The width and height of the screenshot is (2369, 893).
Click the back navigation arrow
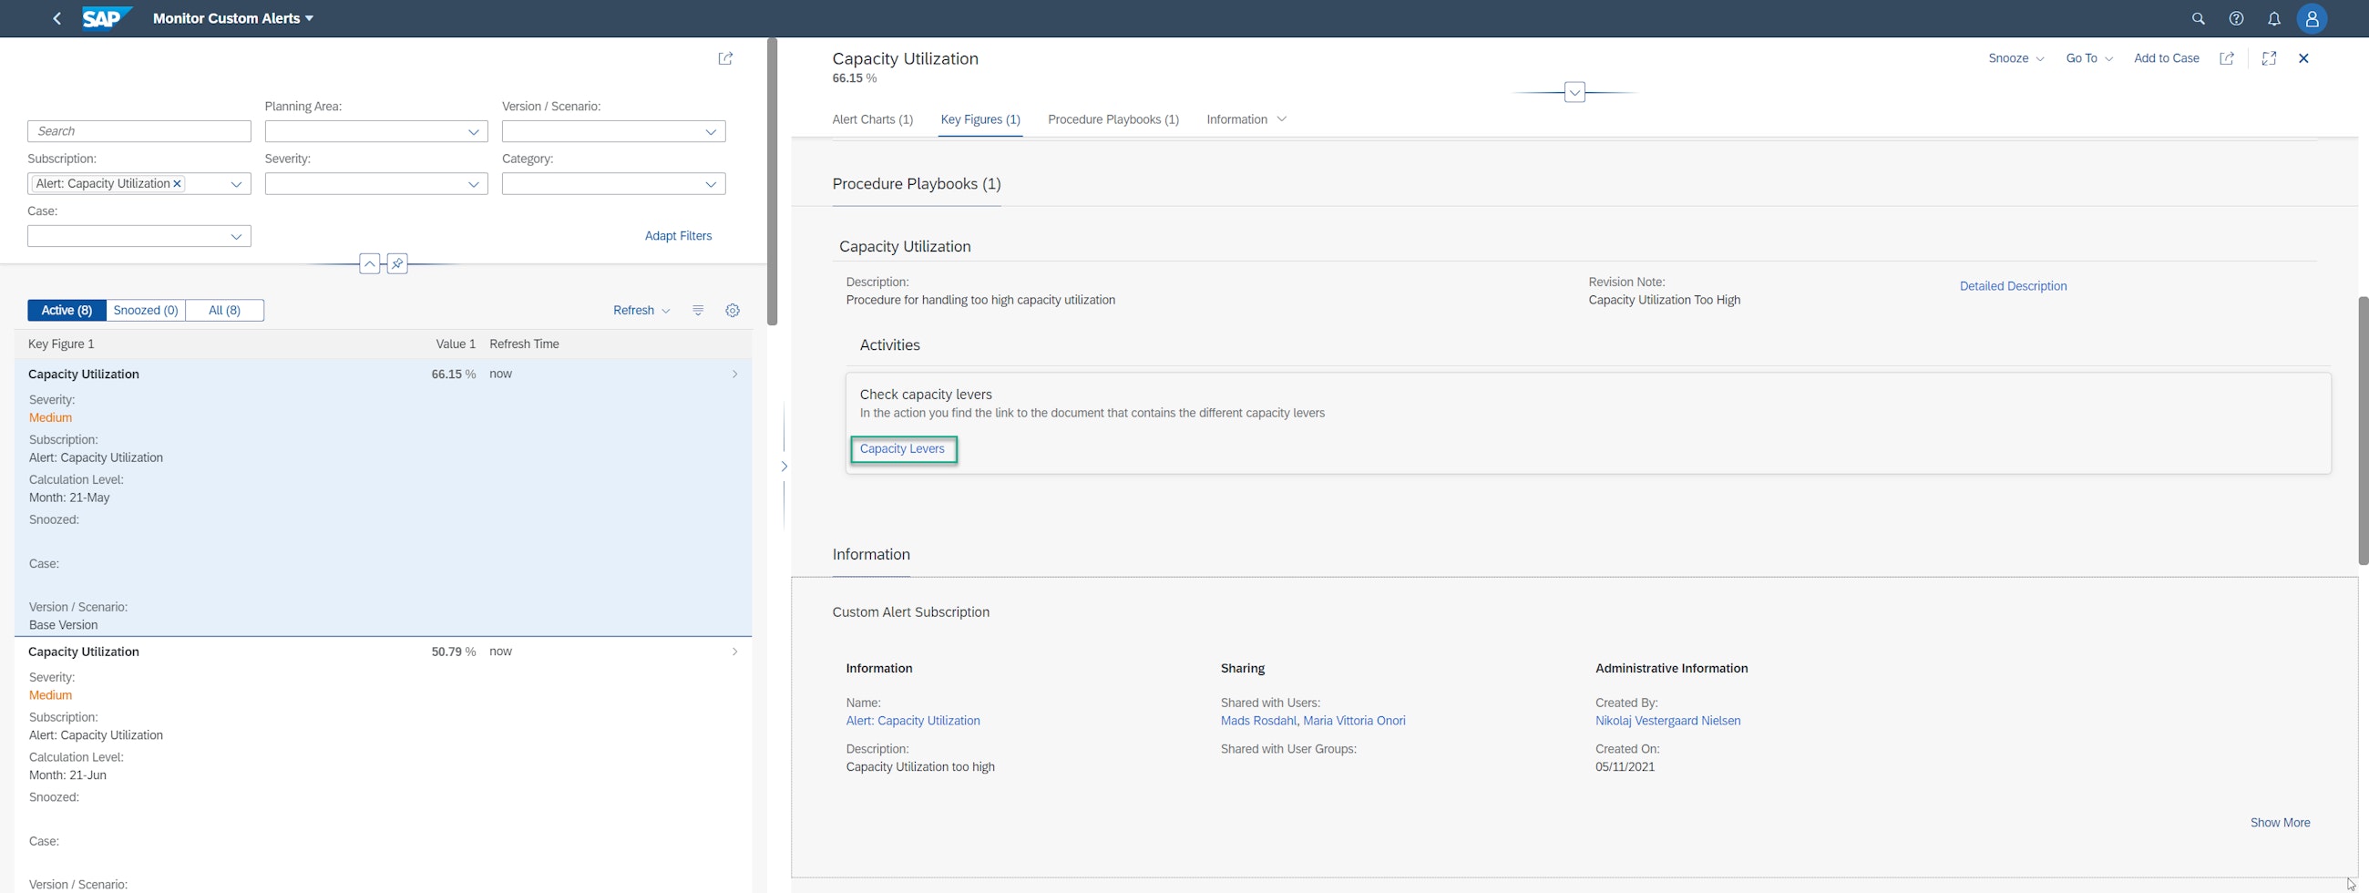coord(57,18)
